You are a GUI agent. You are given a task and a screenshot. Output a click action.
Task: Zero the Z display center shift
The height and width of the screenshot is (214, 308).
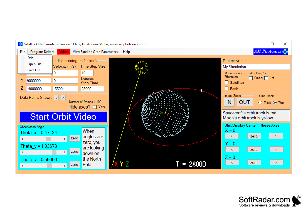pyautogui.click(x=254, y=163)
